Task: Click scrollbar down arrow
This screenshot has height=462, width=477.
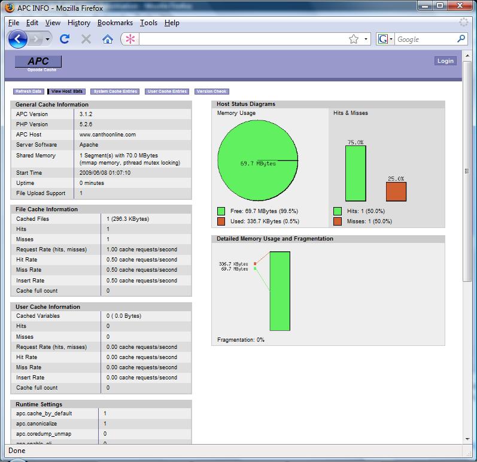Action: (467, 439)
